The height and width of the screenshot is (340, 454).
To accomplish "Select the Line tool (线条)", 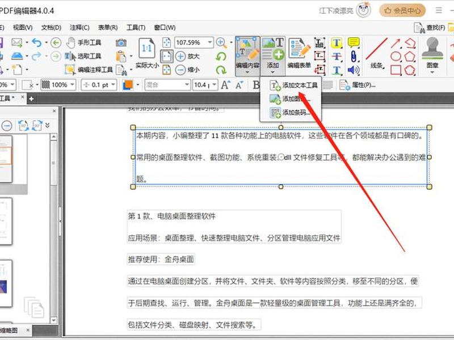I will click(376, 54).
